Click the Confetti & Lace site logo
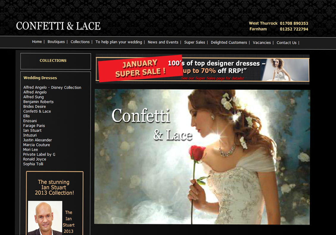 58,26
